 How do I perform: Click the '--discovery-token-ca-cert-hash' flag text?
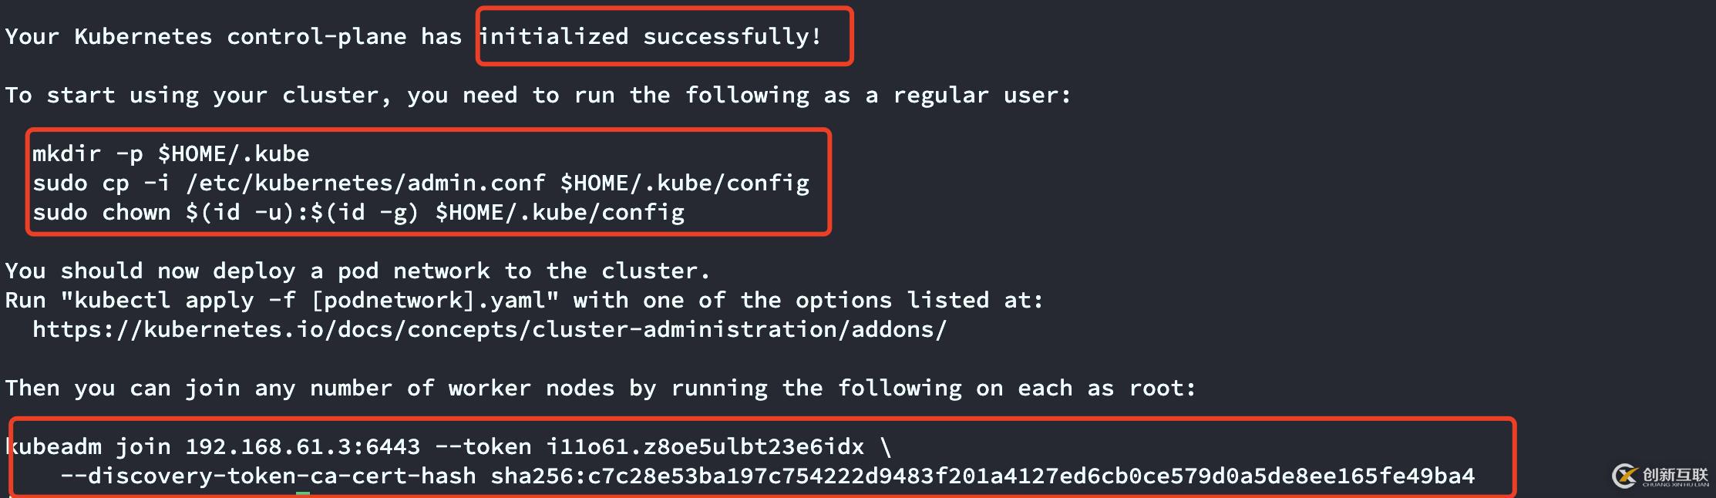pos(268,476)
